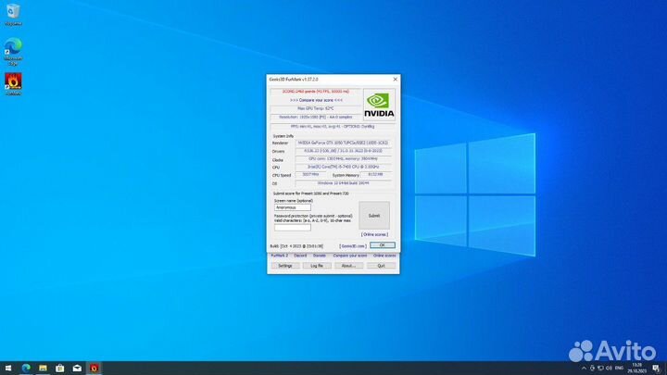Viewport: 667px width, 375px height.
Task: Open the notification center icon
Action: coord(656,369)
